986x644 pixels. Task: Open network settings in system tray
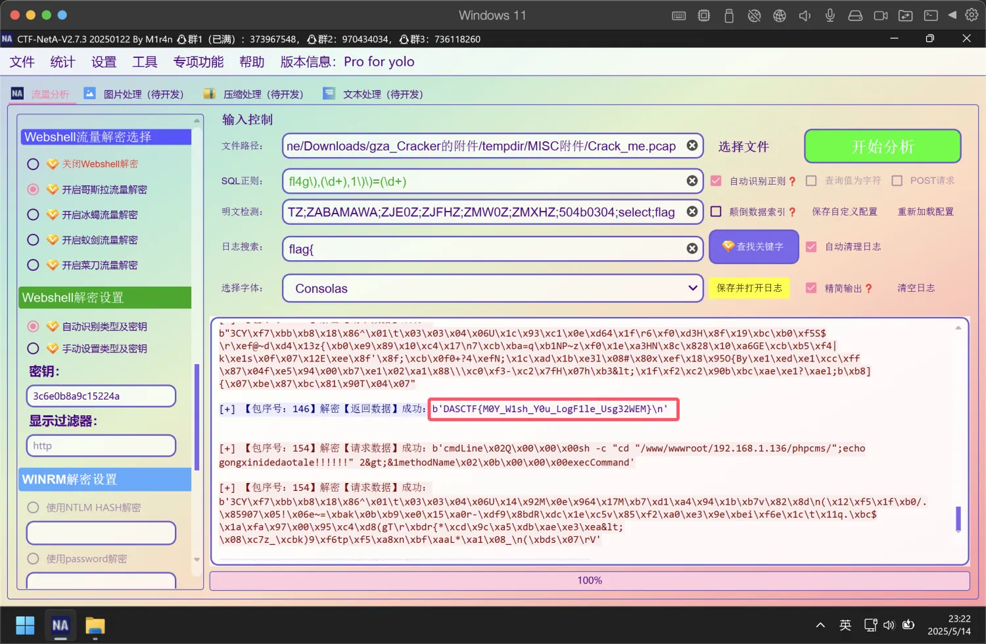pos(870,625)
